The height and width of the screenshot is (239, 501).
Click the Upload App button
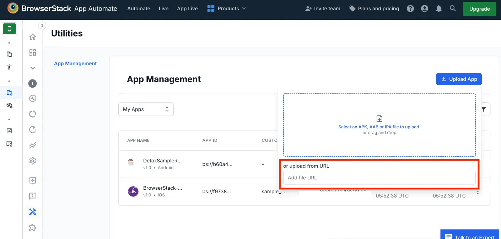click(x=459, y=79)
